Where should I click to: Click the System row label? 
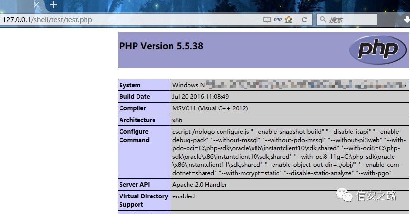click(x=130, y=85)
